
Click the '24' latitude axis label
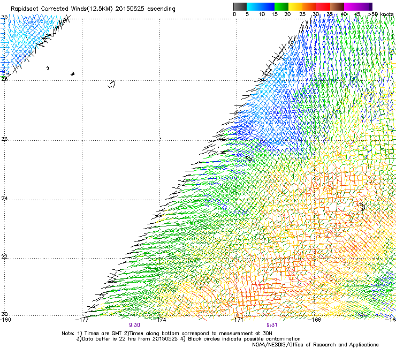(4, 199)
